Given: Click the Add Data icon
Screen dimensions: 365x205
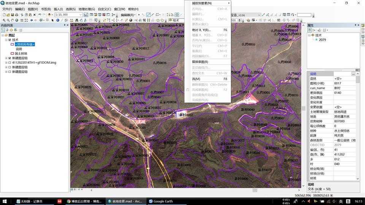Looking at the screenshot, I should click(x=49, y=15).
